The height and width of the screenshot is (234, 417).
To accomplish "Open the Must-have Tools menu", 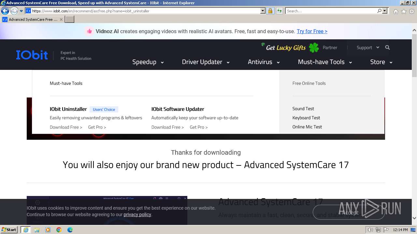I will (x=325, y=62).
